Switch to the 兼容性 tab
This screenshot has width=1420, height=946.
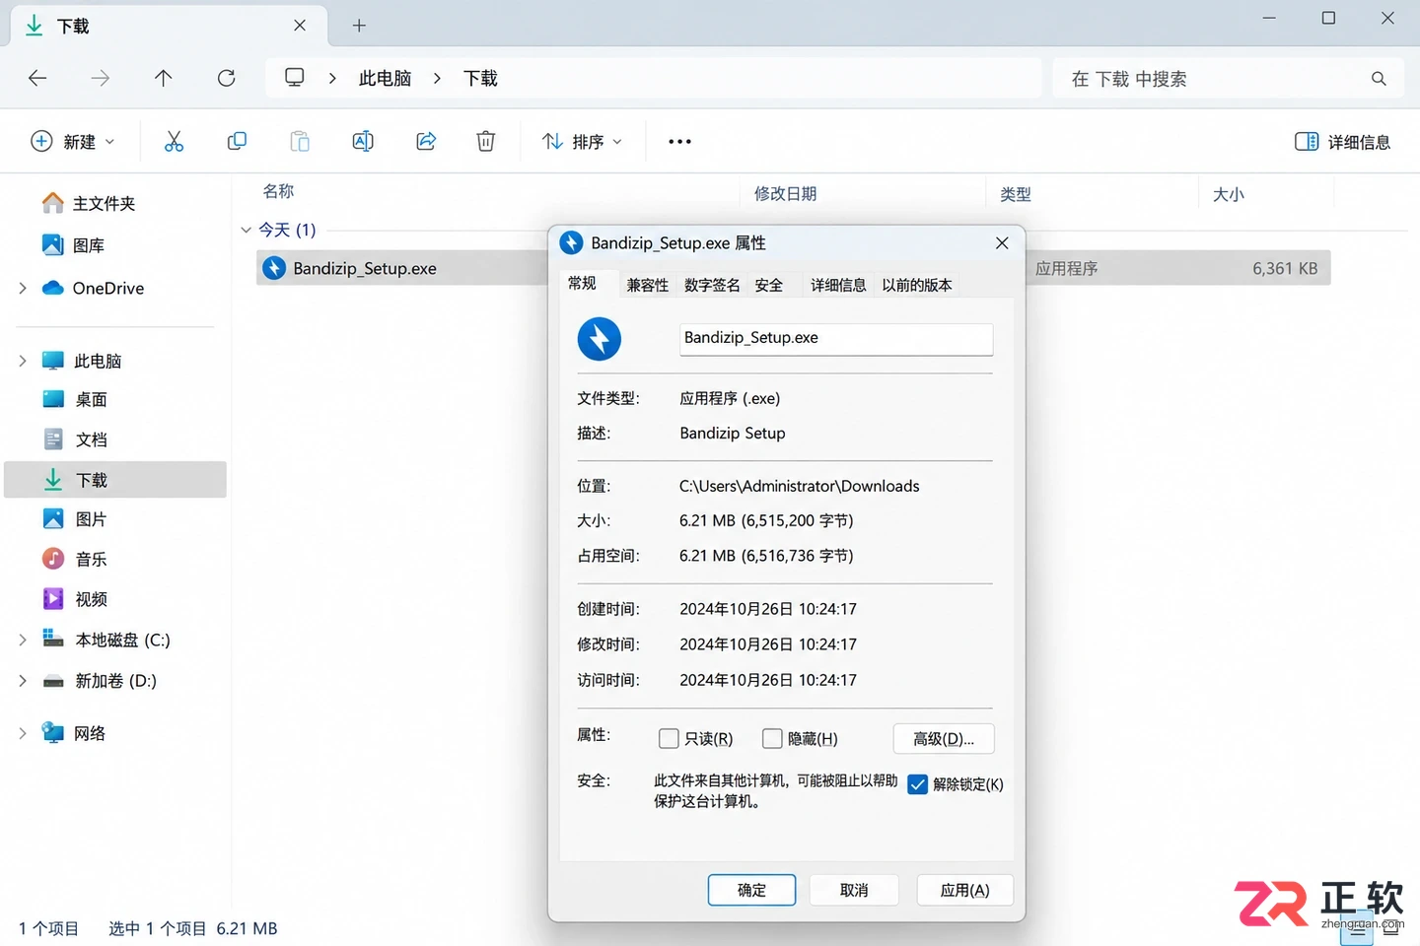click(648, 285)
